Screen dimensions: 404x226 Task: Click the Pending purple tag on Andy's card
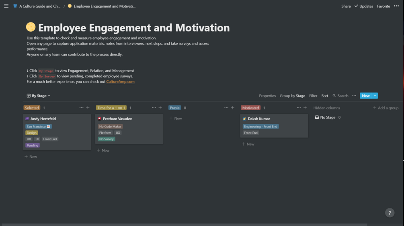point(33,145)
